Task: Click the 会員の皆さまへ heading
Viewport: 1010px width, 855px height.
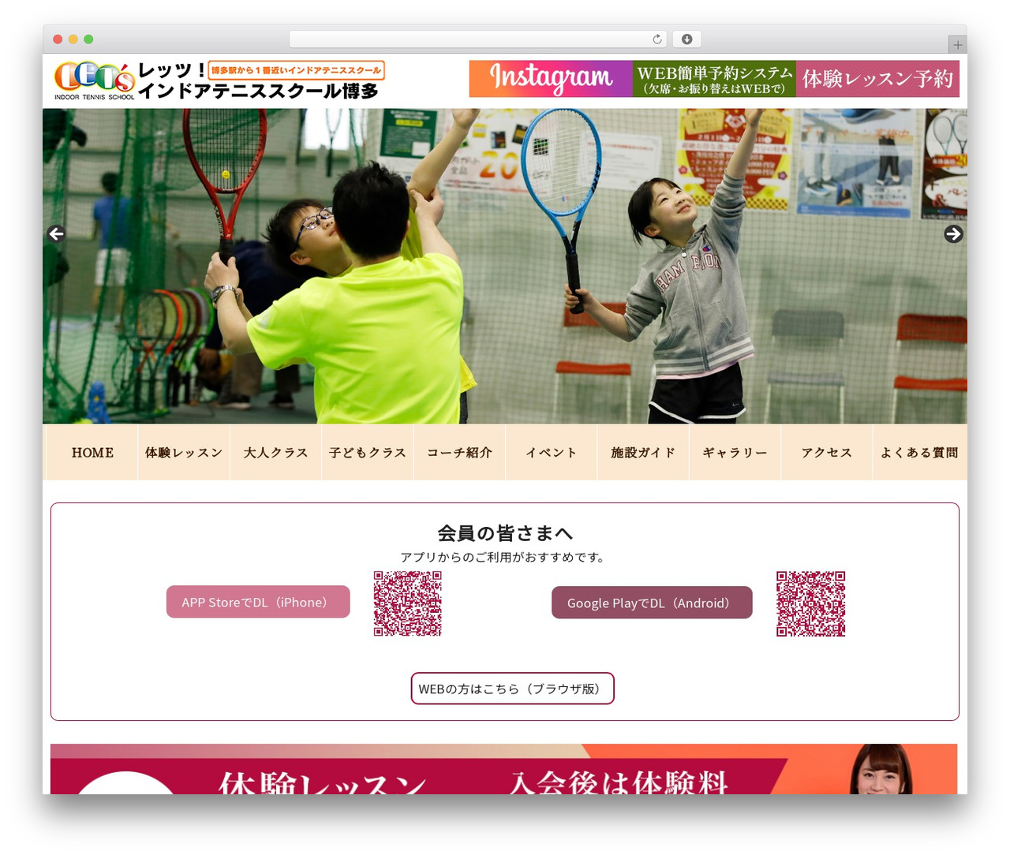Action: click(x=505, y=533)
